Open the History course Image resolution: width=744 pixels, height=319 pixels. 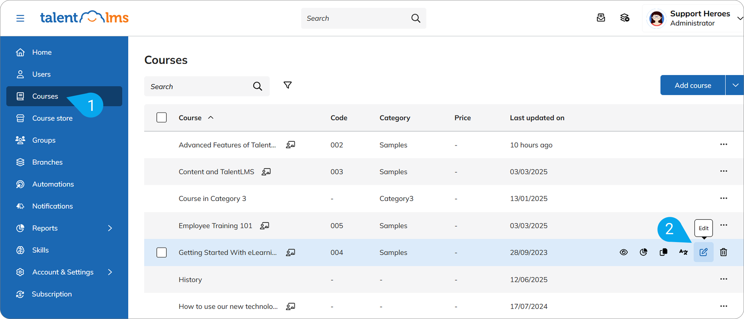[x=190, y=280]
